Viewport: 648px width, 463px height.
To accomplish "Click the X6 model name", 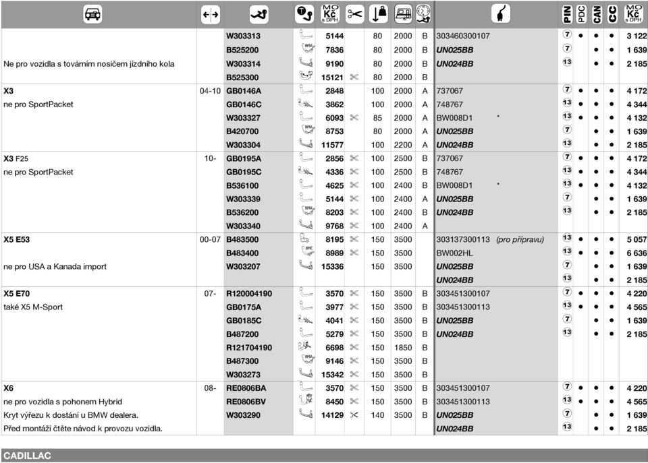I will 8,388.
